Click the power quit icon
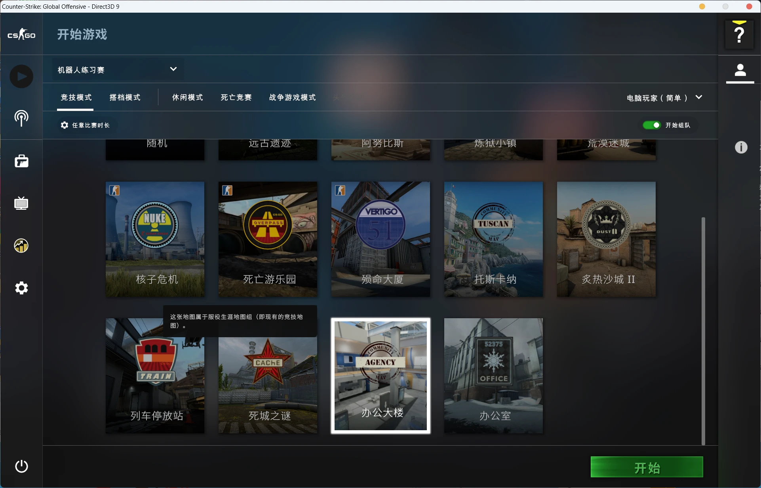761x488 pixels. [x=21, y=466]
